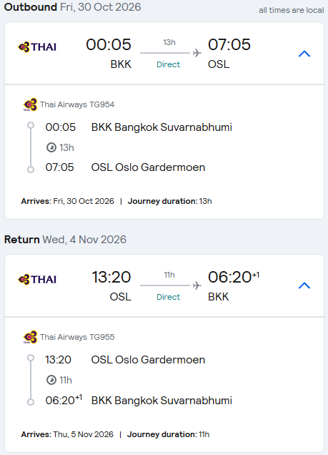Collapse the return flight details chevron
328x455 pixels.
tap(304, 285)
